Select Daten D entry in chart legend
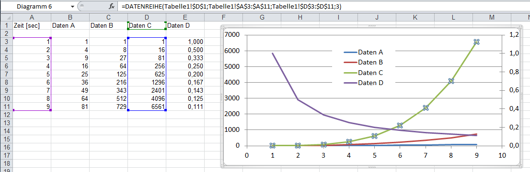Image resolution: width=530 pixels, height=172 pixels. pos(363,83)
